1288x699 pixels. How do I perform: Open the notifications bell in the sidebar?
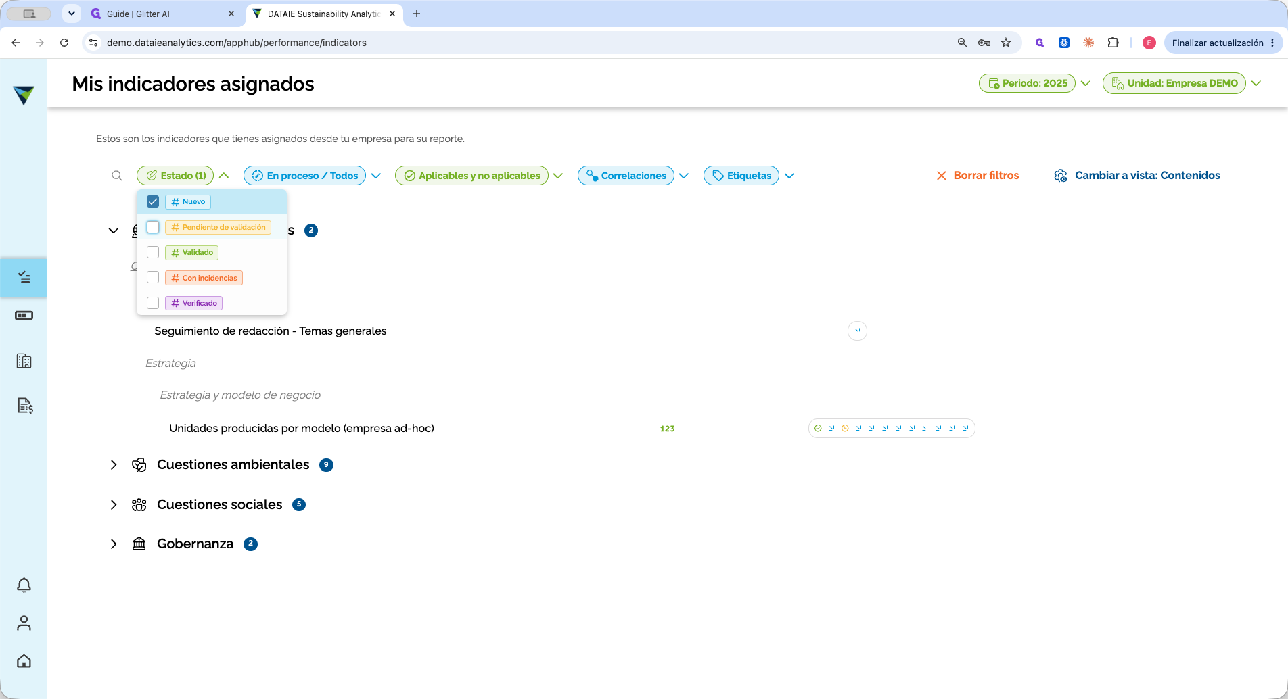pyautogui.click(x=24, y=585)
